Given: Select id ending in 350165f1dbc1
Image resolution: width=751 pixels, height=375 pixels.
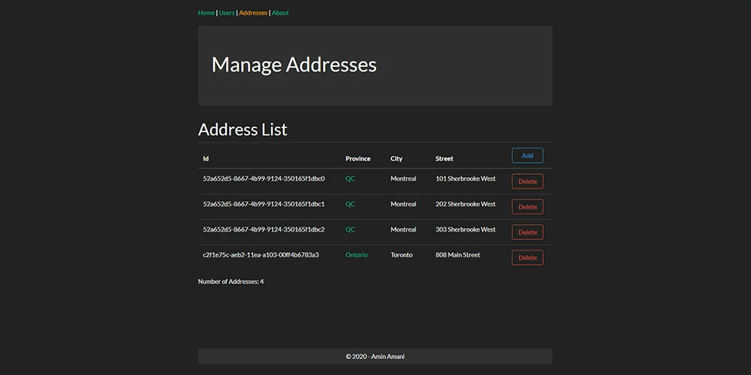Looking at the screenshot, I should [x=264, y=204].
